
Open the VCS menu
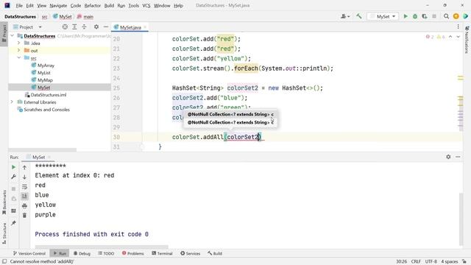(146, 5)
